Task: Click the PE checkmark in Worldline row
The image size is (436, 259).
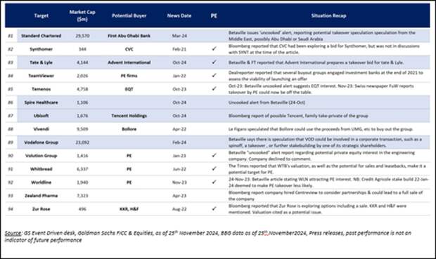Action: click(x=214, y=182)
